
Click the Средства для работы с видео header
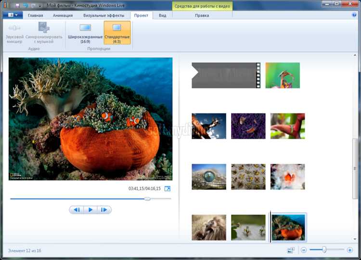point(202,6)
